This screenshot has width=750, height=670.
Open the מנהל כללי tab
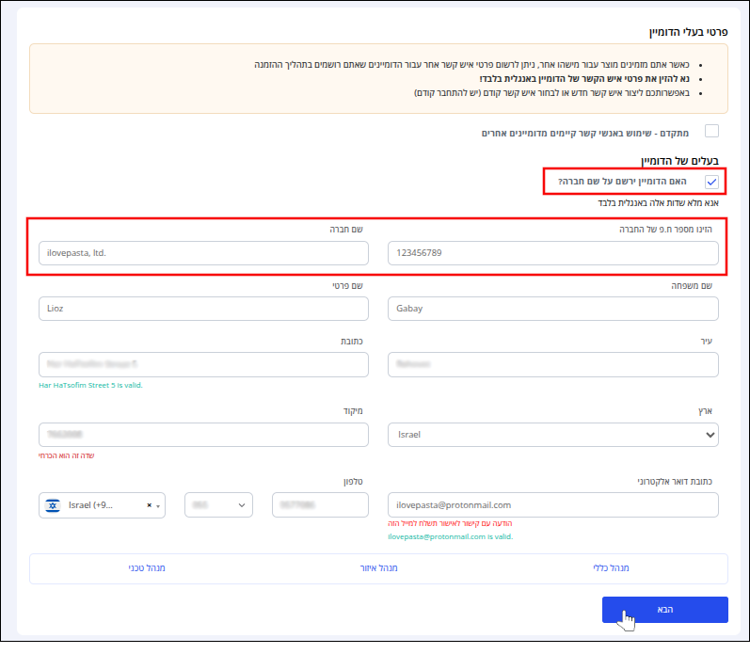tap(611, 568)
